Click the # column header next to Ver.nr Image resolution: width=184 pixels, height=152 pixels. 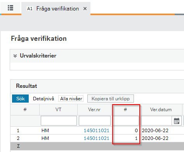coord(125,110)
